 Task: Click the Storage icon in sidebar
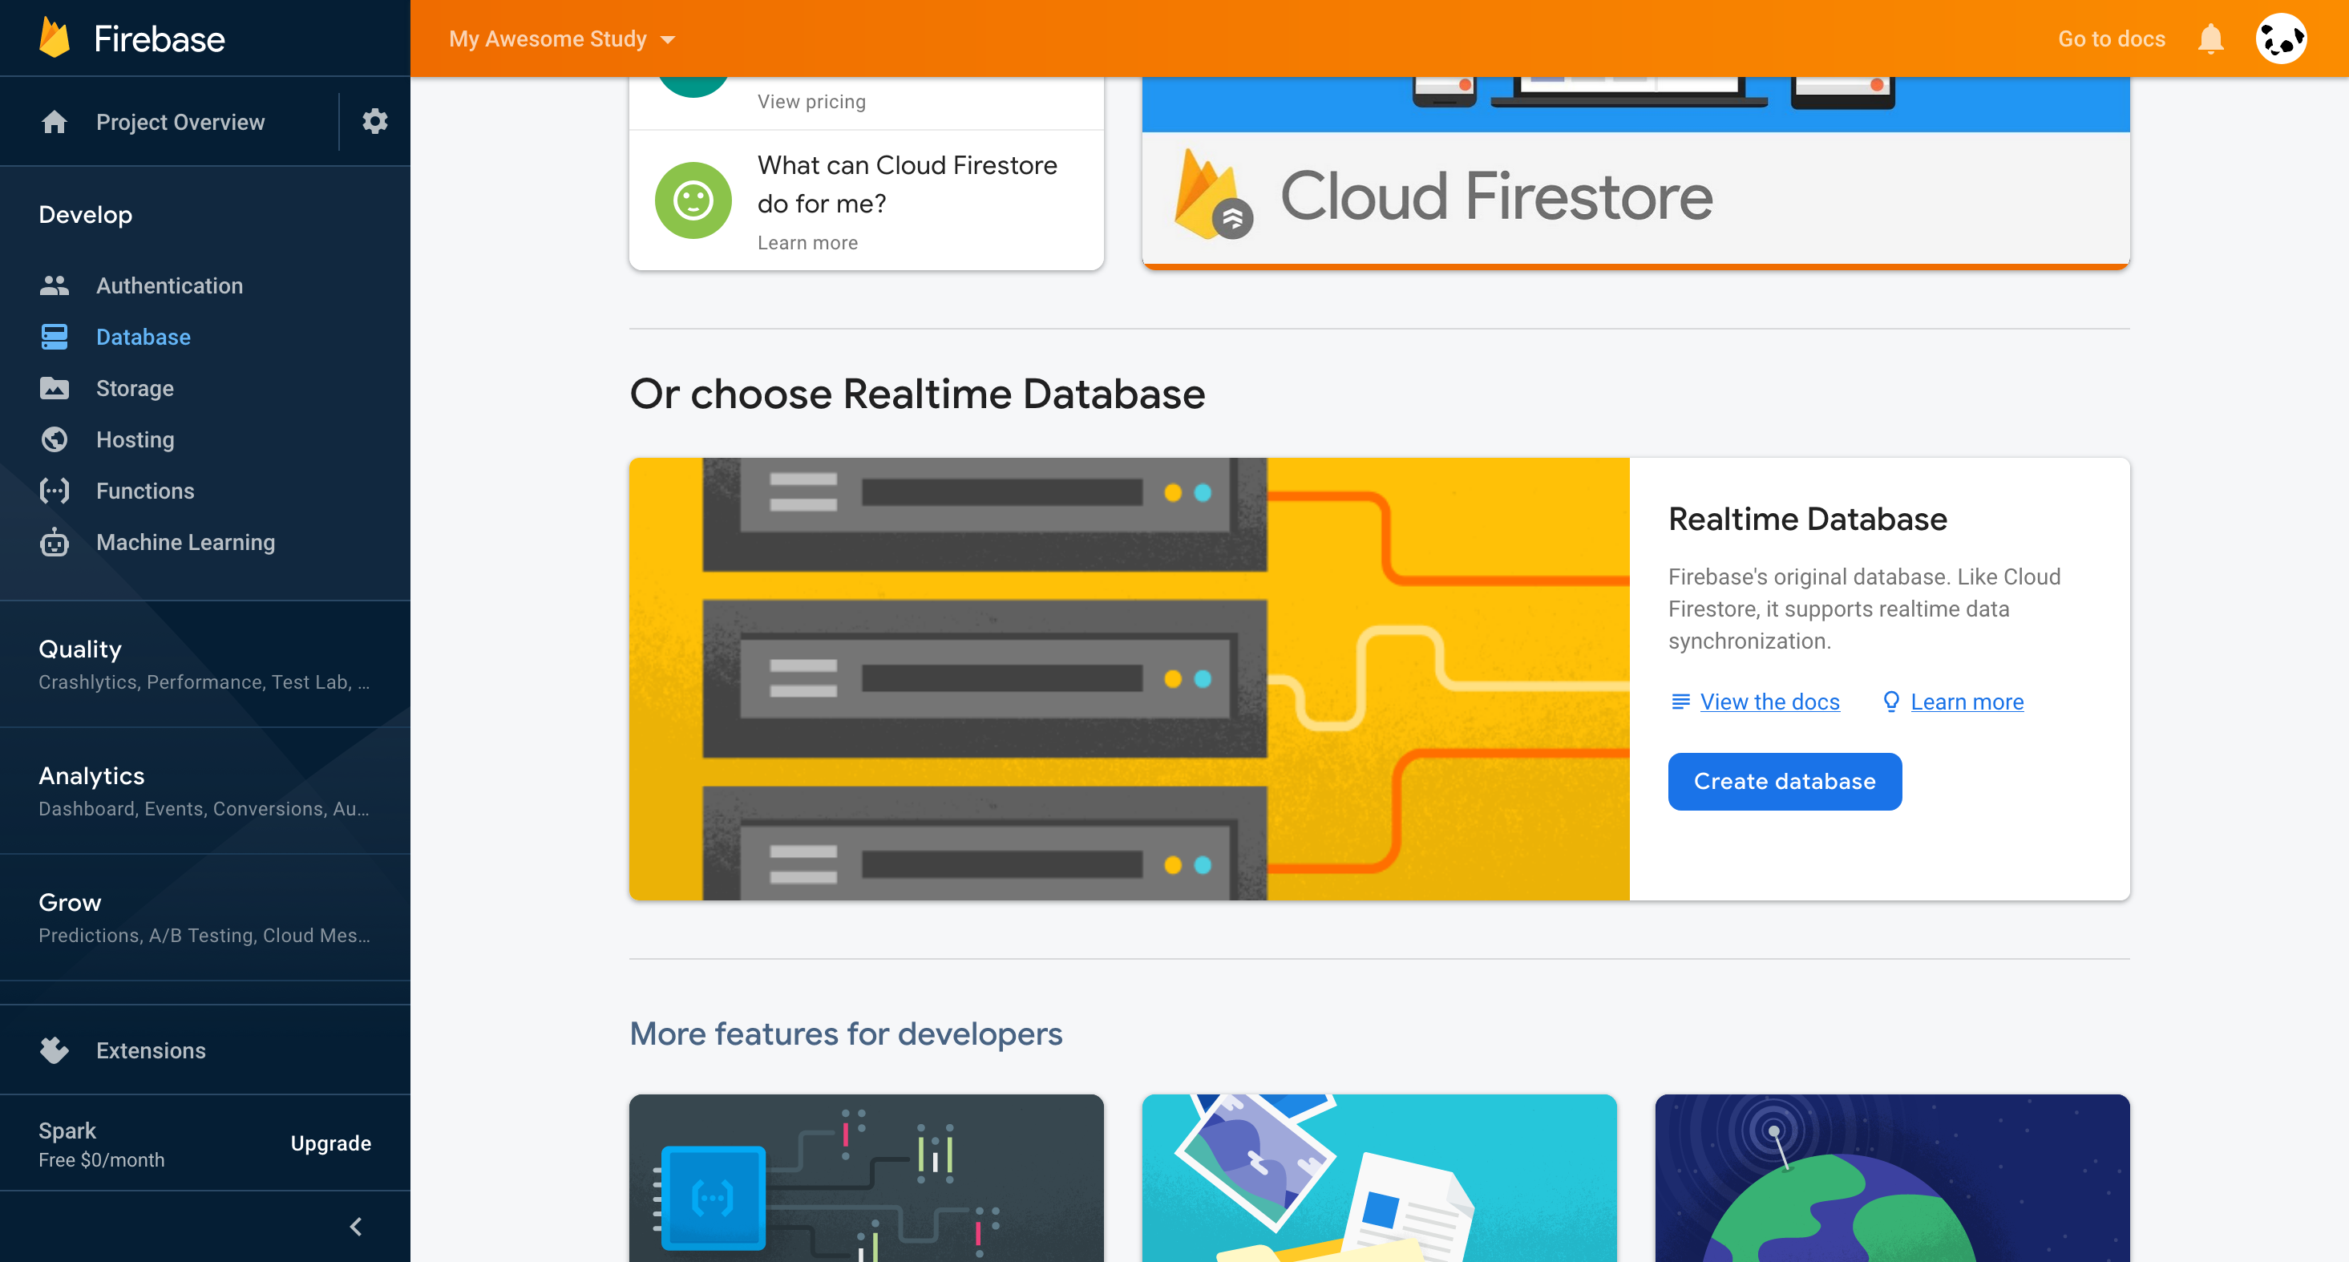click(55, 387)
